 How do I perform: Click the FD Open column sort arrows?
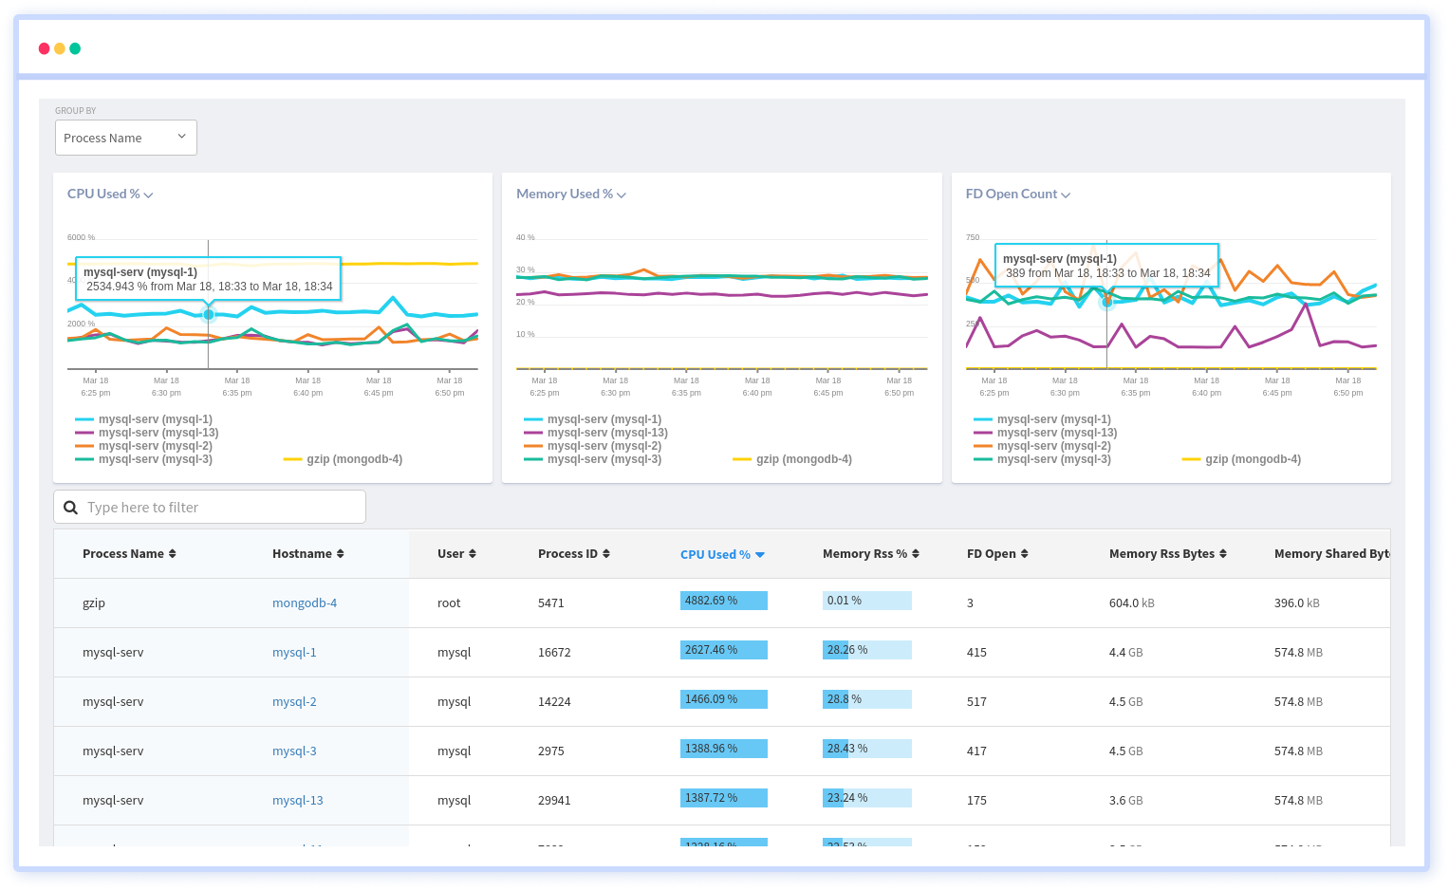pos(1023,553)
